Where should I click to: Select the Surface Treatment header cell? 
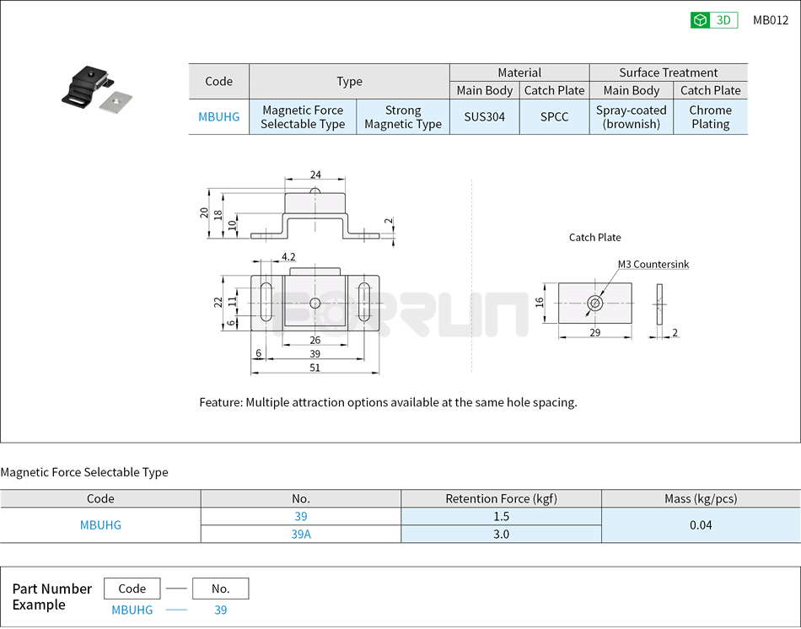pos(668,73)
